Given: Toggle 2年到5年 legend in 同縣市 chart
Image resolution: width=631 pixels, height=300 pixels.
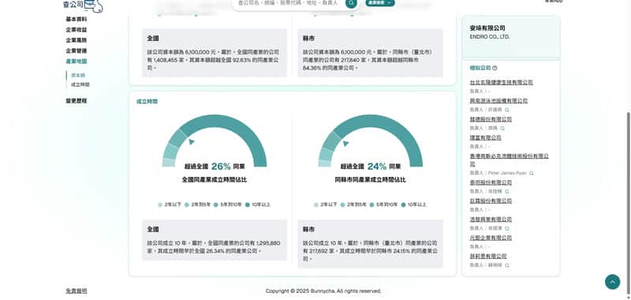Looking at the screenshot, I should pos(353,204).
